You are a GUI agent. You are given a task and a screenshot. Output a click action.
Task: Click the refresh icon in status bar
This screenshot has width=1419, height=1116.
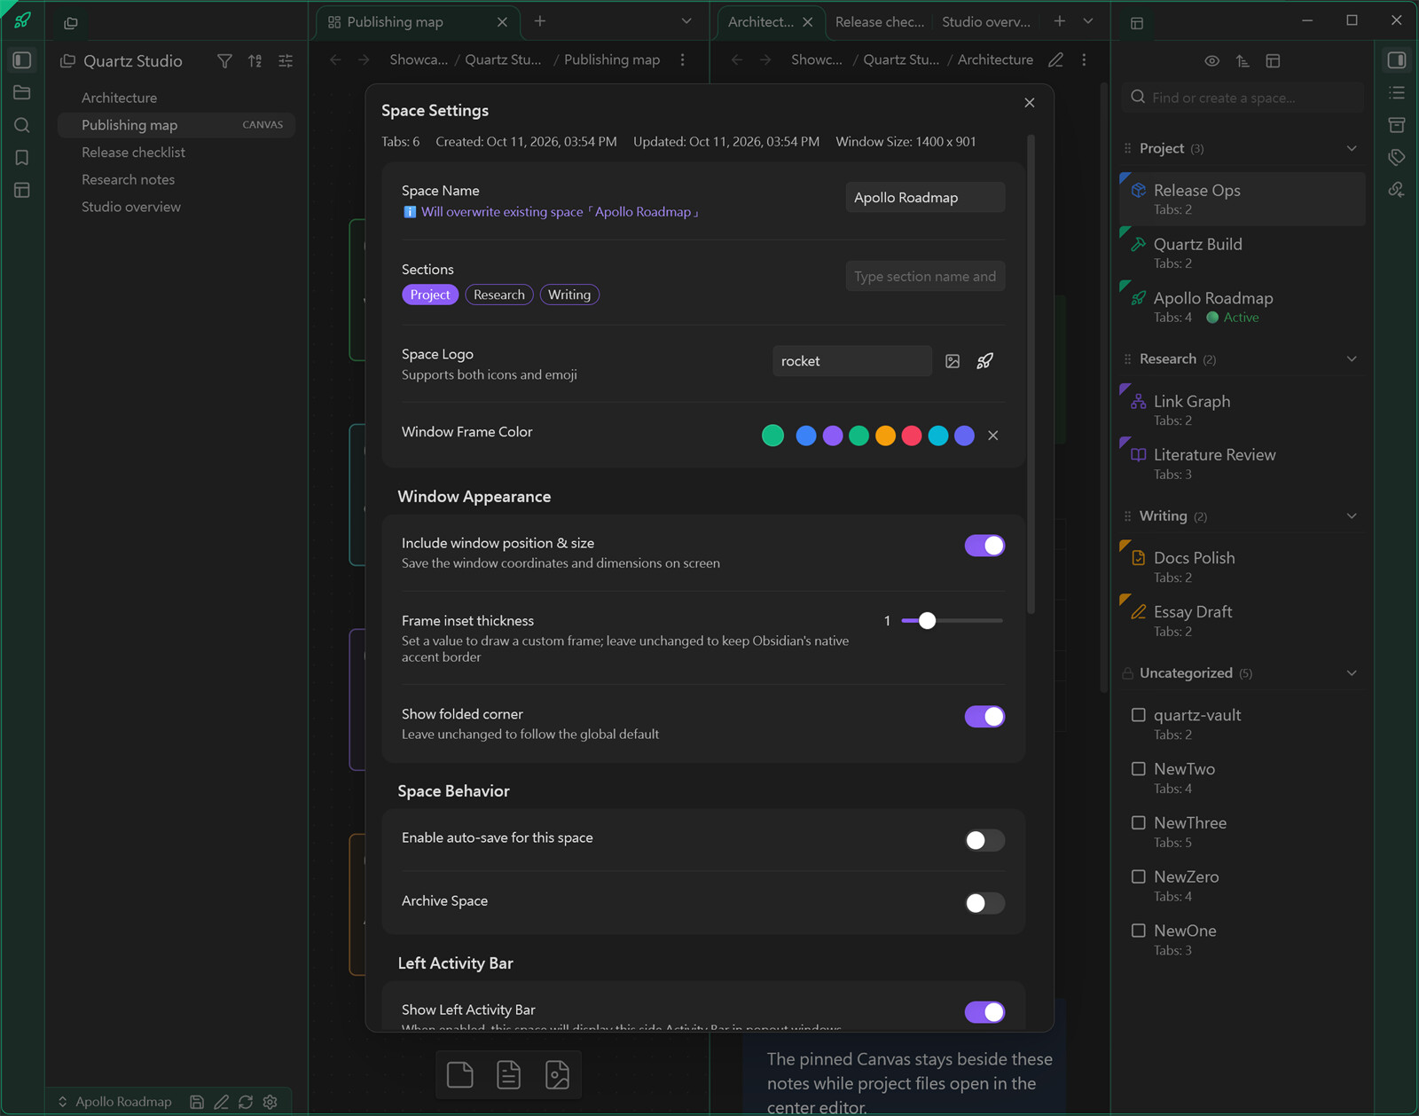(246, 1102)
